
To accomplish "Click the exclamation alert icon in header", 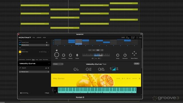I will [x=137, y=37].
